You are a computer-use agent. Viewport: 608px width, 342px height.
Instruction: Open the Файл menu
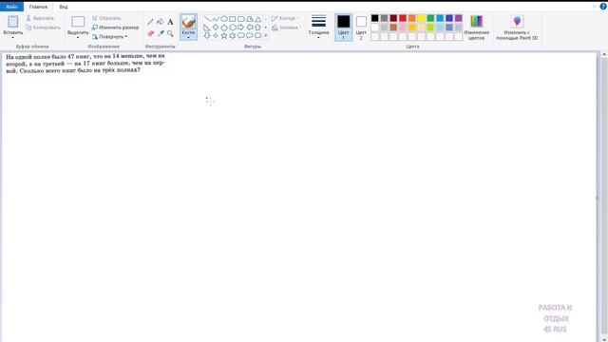coord(11,7)
